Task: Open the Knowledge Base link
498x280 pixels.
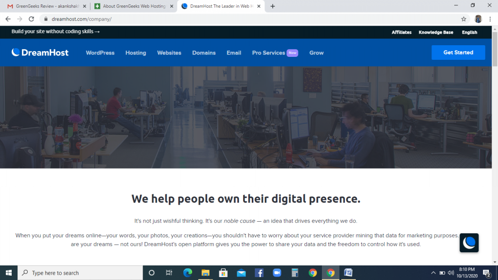Action: [x=436, y=33]
